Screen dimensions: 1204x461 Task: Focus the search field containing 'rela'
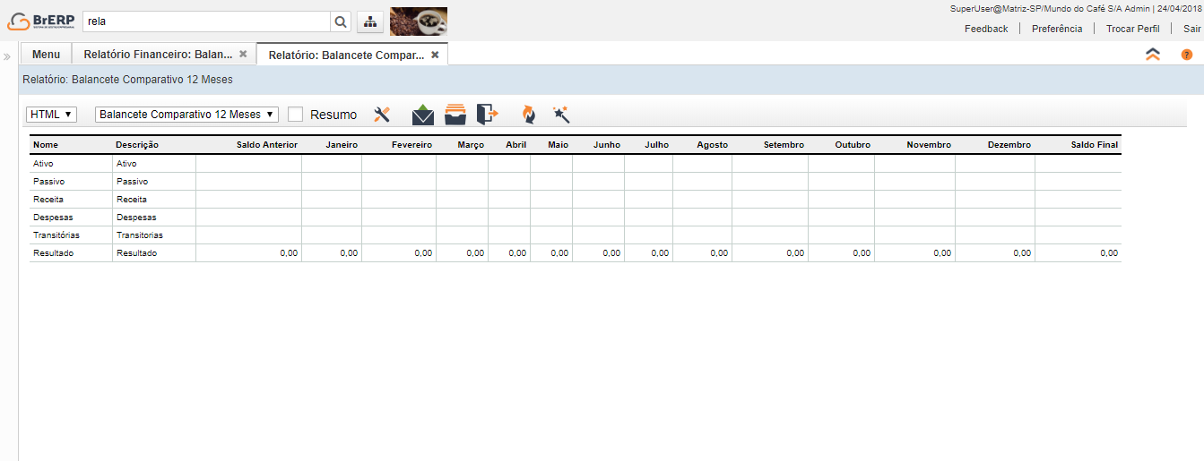(207, 21)
